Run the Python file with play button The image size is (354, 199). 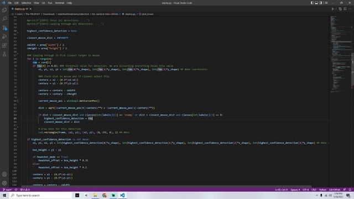tap(332, 9)
